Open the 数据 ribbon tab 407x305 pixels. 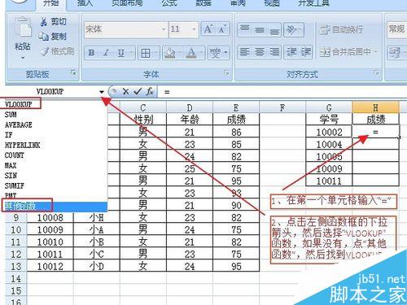click(203, 3)
